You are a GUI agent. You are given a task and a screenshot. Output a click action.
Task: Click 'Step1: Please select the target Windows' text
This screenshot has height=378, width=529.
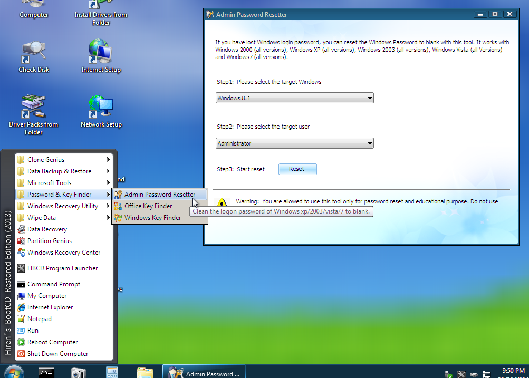[269, 82]
